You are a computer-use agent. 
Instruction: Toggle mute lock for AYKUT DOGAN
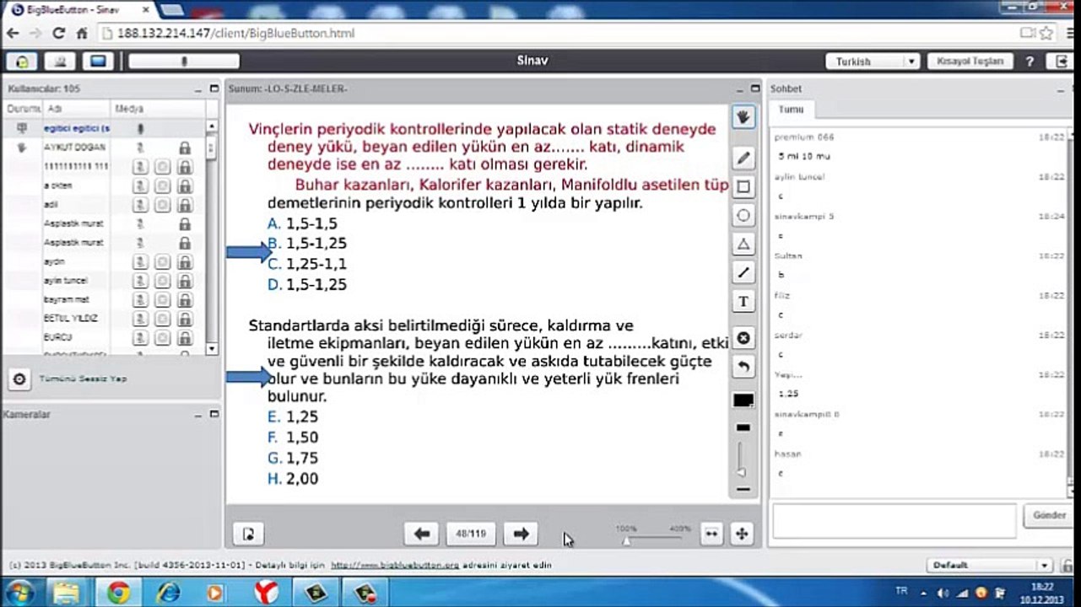pyautogui.click(x=184, y=148)
